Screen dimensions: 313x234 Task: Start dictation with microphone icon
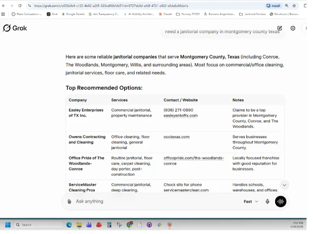pos(267,202)
